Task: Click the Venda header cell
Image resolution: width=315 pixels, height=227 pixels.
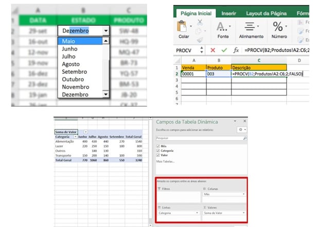Action: [x=194, y=68]
